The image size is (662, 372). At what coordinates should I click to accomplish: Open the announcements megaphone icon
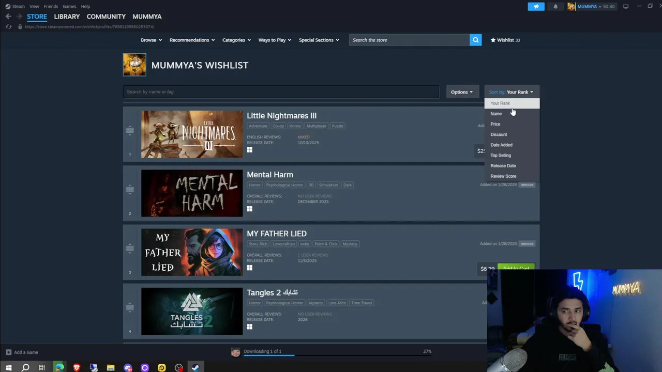(x=536, y=6)
